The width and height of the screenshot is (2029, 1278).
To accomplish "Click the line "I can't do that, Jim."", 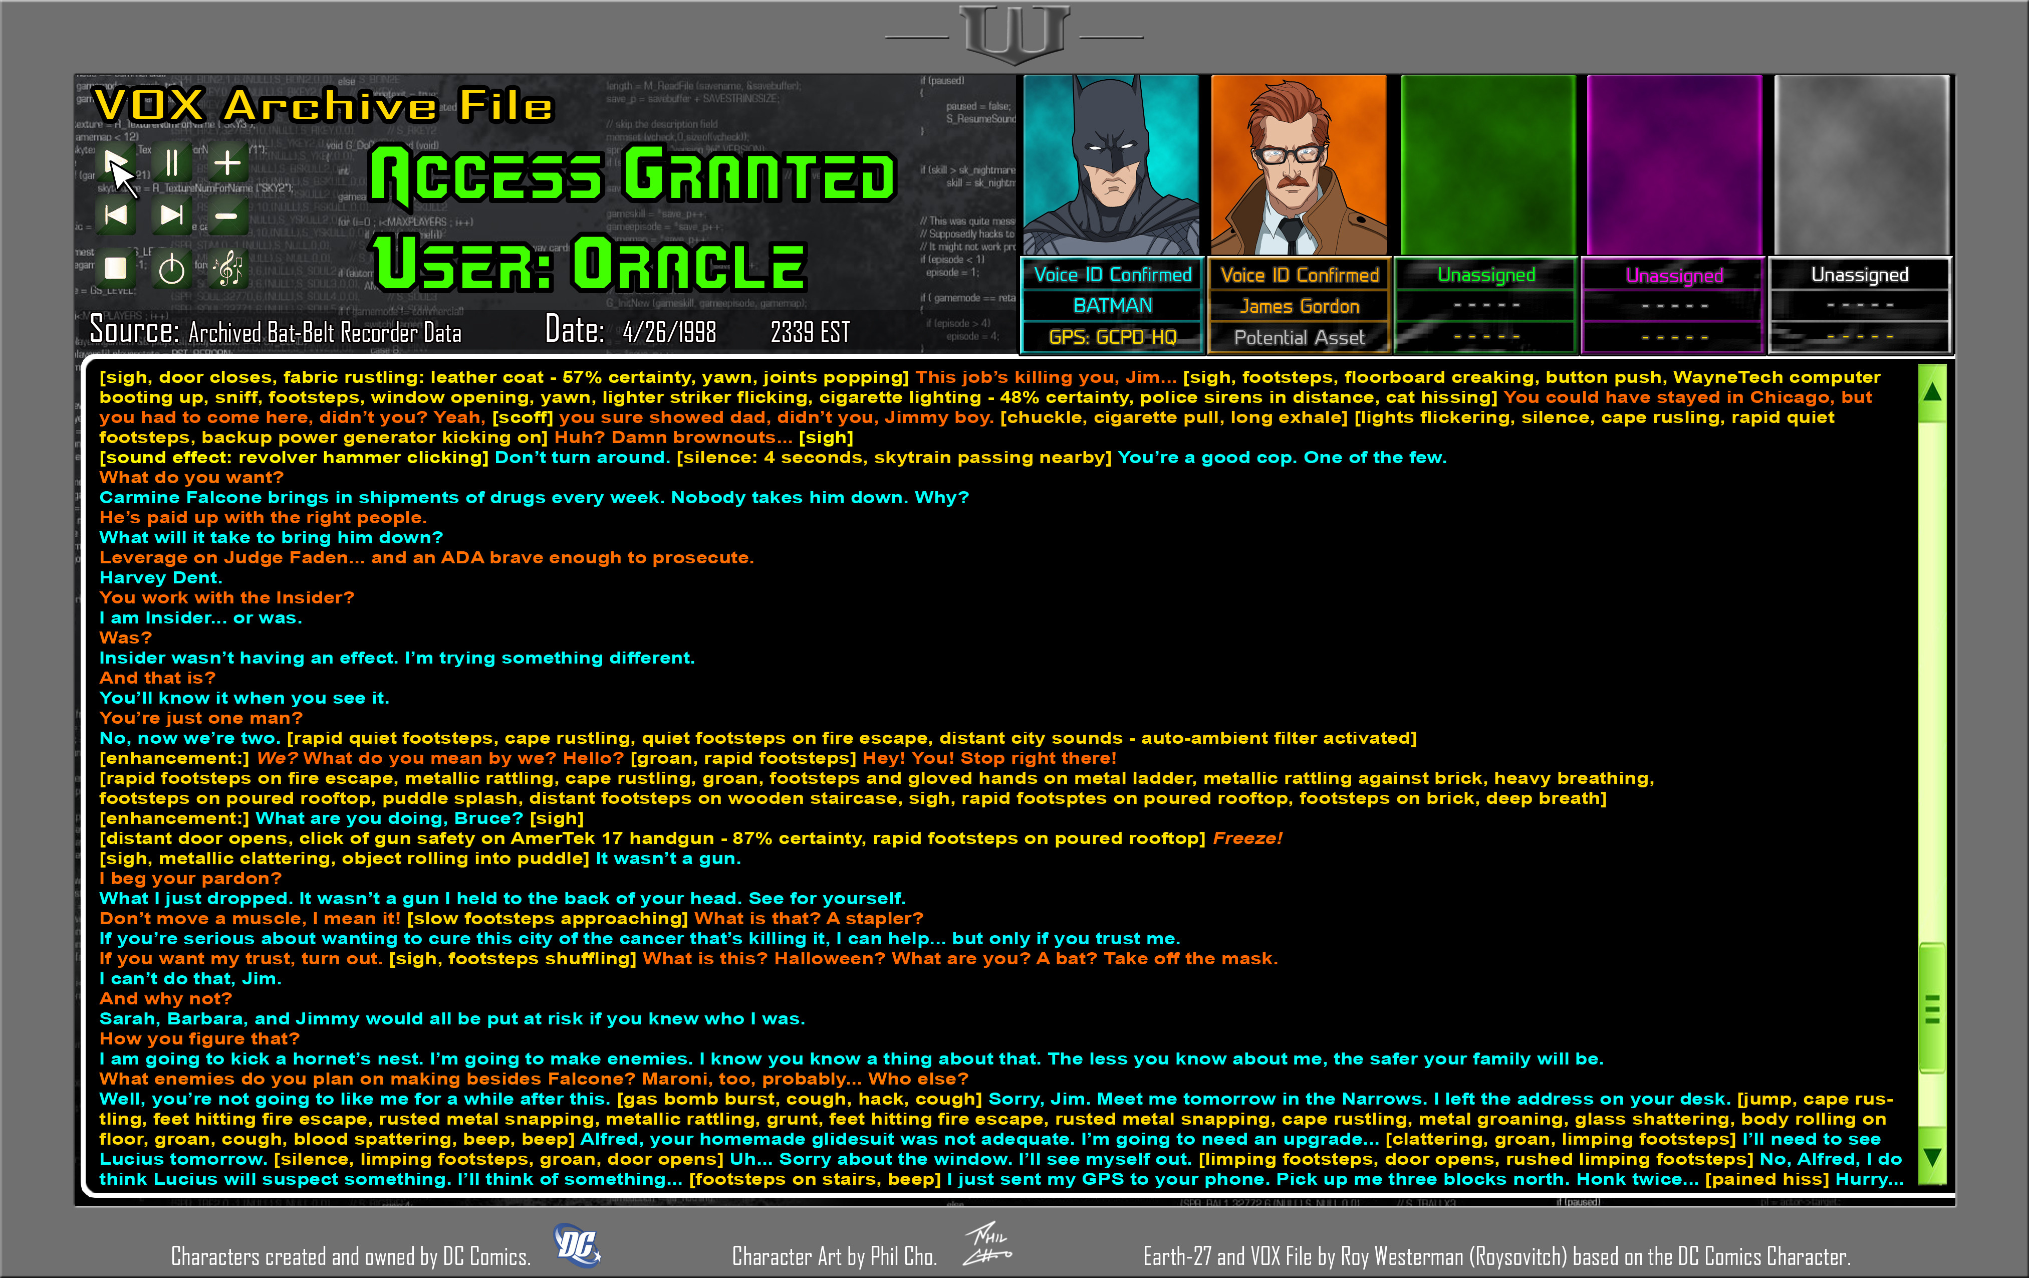I will click(190, 978).
